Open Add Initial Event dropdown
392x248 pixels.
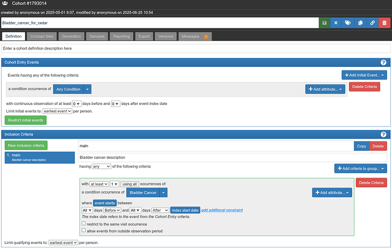(x=364, y=75)
